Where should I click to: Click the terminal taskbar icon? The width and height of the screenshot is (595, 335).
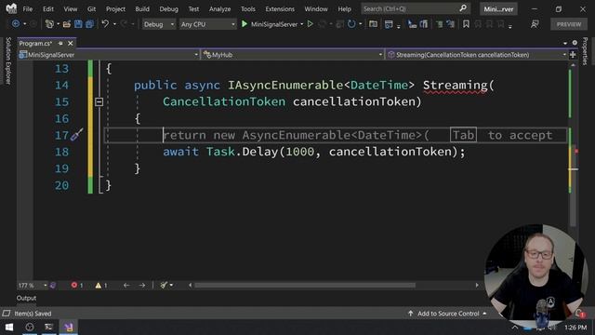point(49,327)
